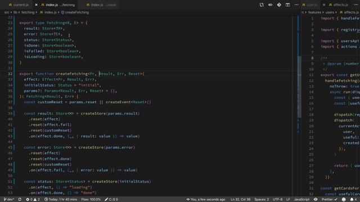Click 'You, a few seconds ago' blame info

[206, 200]
